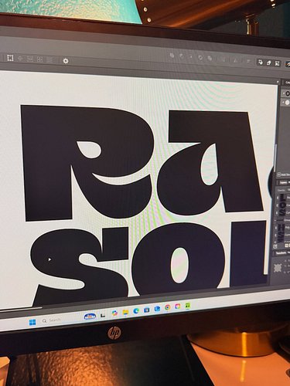Switch to the Transform tab
290x386 pixels.
tap(281, 253)
